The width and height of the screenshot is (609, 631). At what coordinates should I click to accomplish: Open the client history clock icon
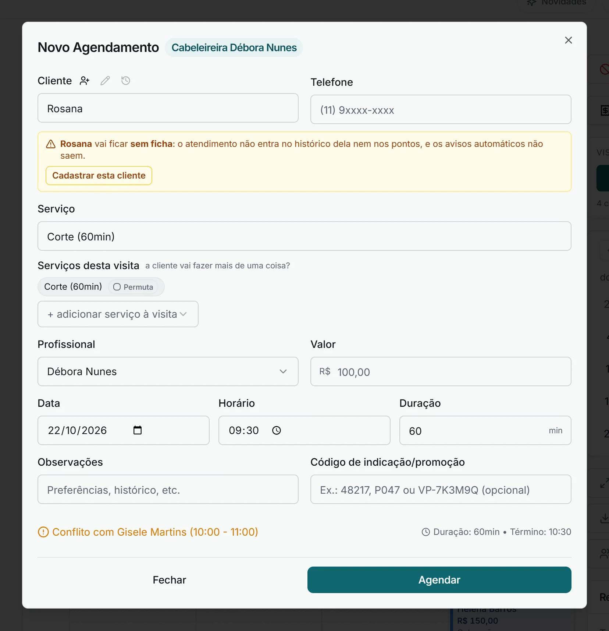(126, 81)
